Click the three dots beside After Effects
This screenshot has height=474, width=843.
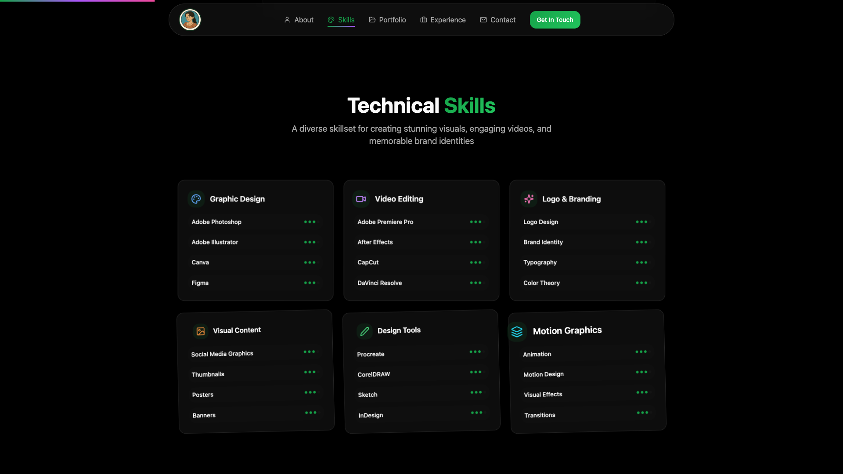[476, 242]
